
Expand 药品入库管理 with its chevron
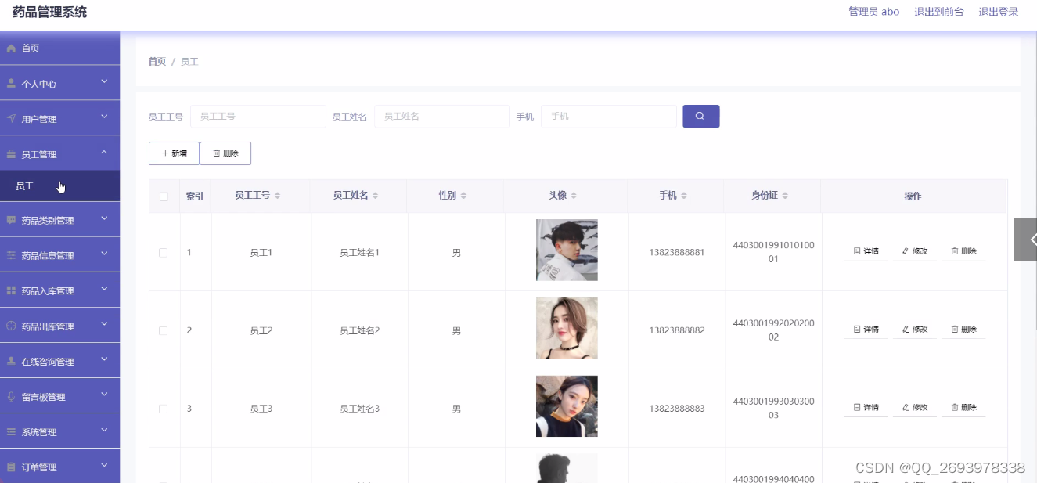(x=104, y=289)
